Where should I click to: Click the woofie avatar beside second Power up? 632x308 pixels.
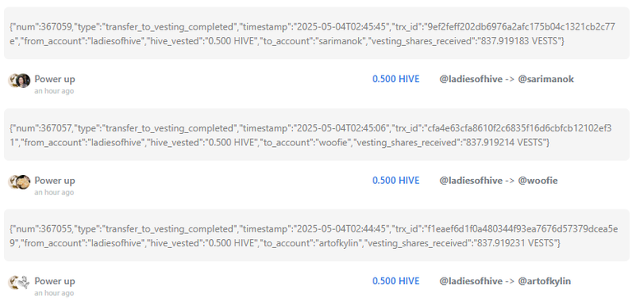(23, 182)
